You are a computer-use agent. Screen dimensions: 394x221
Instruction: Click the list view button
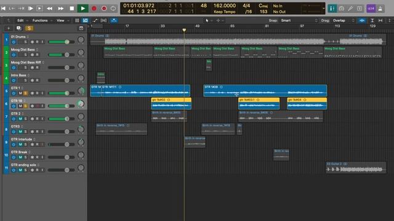pyautogui.click(x=86, y=20)
